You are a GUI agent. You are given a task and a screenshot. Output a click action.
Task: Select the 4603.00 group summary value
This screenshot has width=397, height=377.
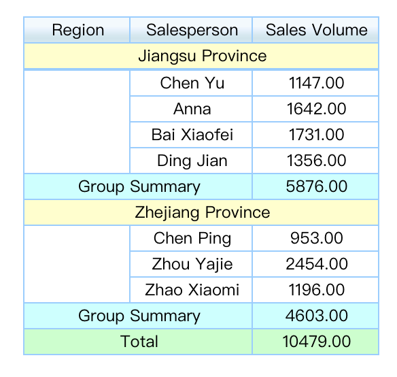coord(315,316)
